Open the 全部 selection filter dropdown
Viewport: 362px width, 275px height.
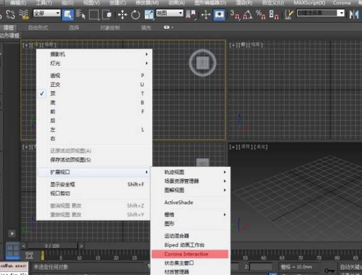[x=47, y=13]
